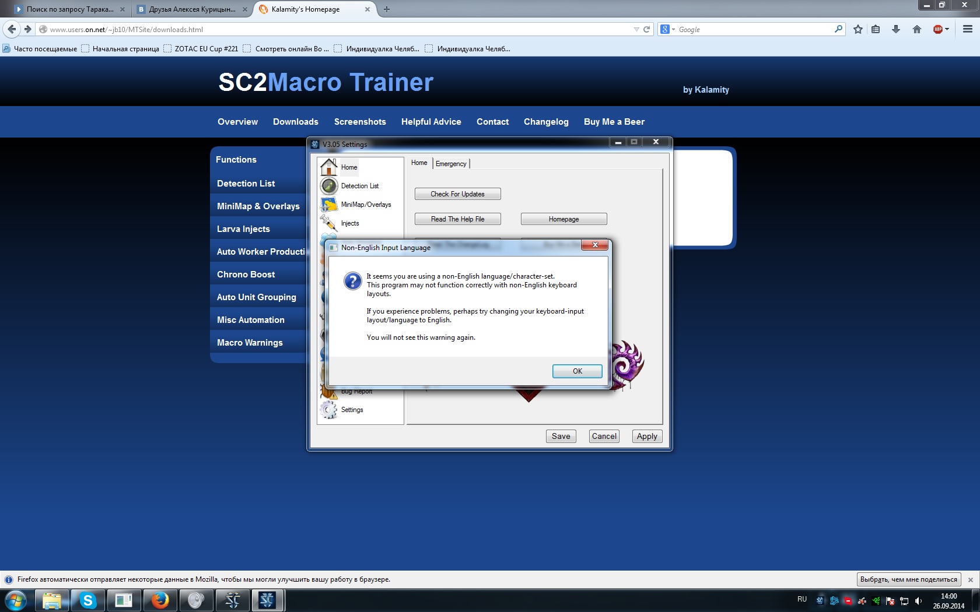Open a new browser tab
This screenshot has width=980, height=612.
click(387, 9)
